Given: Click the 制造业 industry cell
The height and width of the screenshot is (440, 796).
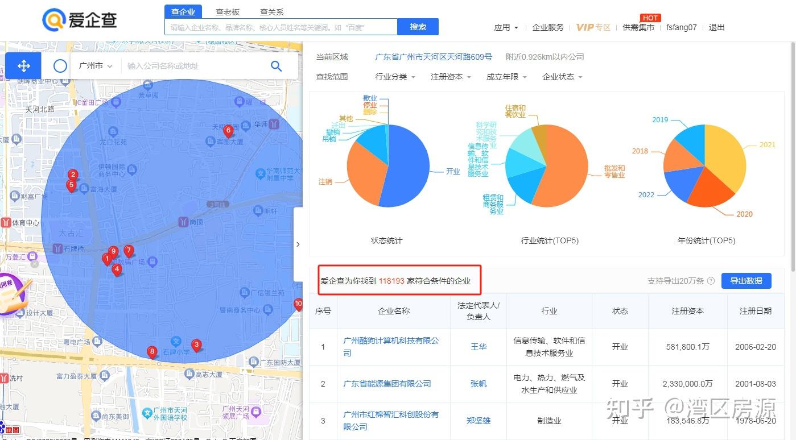Looking at the screenshot, I should click(x=549, y=421).
